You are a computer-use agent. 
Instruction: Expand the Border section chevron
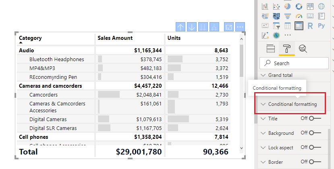(263, 162)
